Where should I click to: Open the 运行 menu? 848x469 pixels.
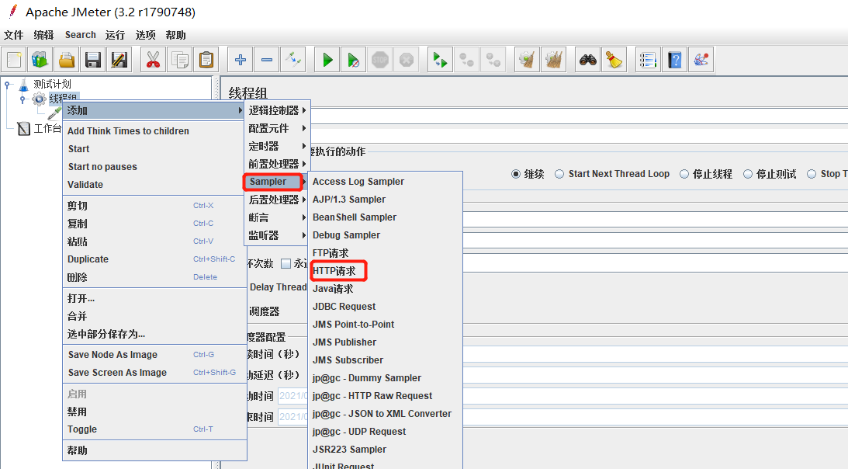(x=115, y=35)
